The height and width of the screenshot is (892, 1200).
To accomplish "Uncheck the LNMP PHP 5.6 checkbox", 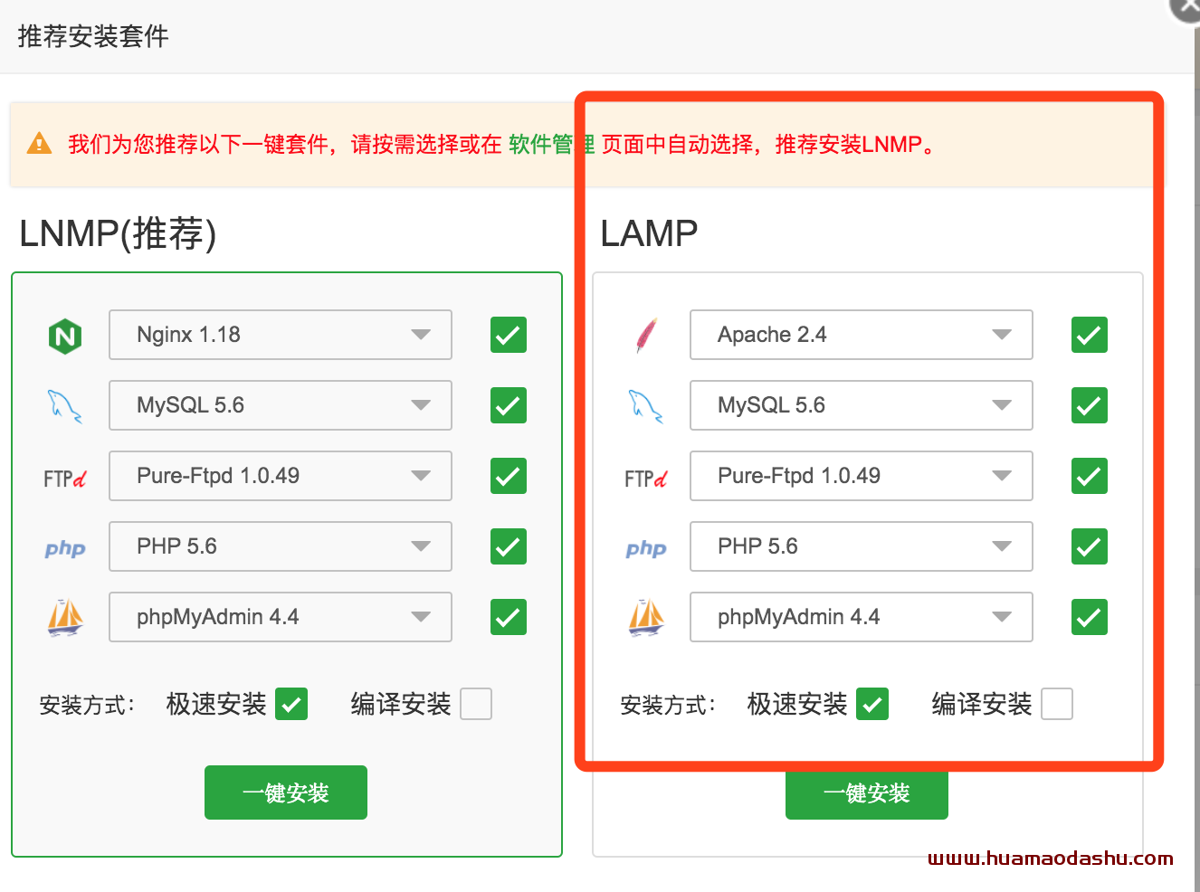I will click(509, 546).
